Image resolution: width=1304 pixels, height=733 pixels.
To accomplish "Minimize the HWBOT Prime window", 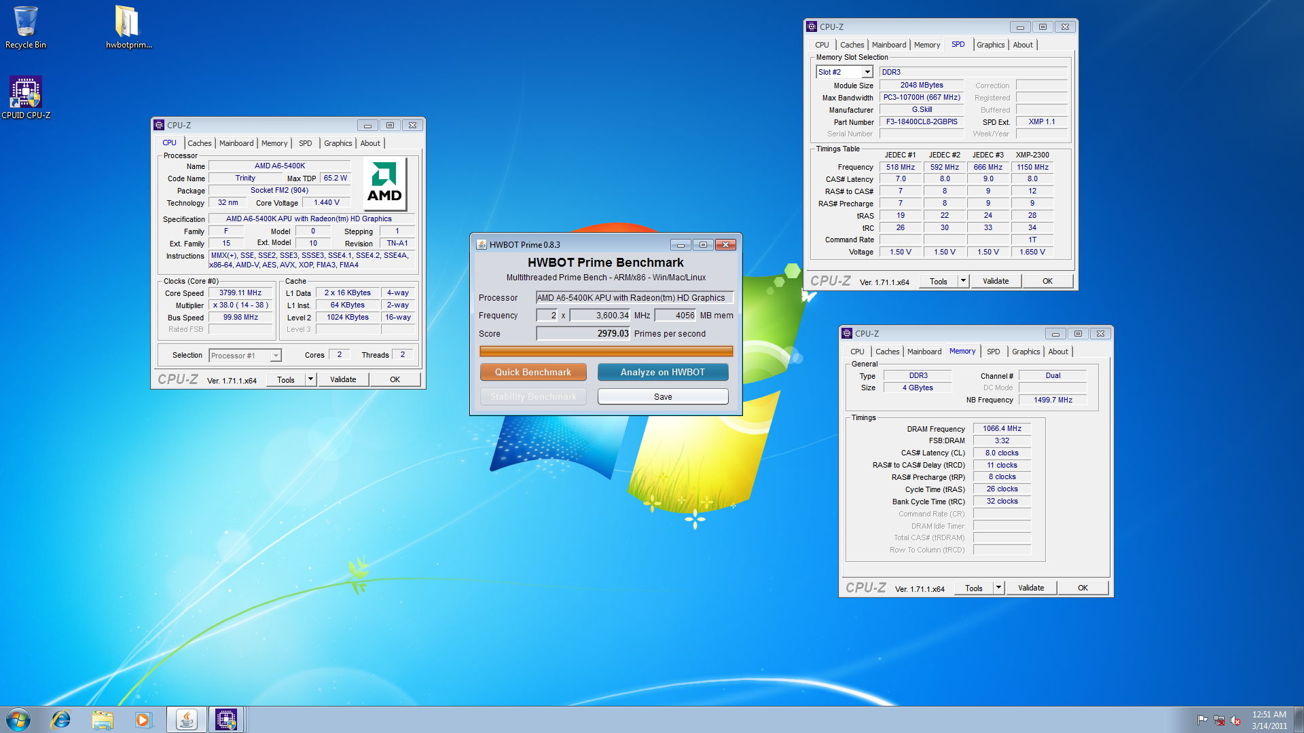I will pos(681,244).
